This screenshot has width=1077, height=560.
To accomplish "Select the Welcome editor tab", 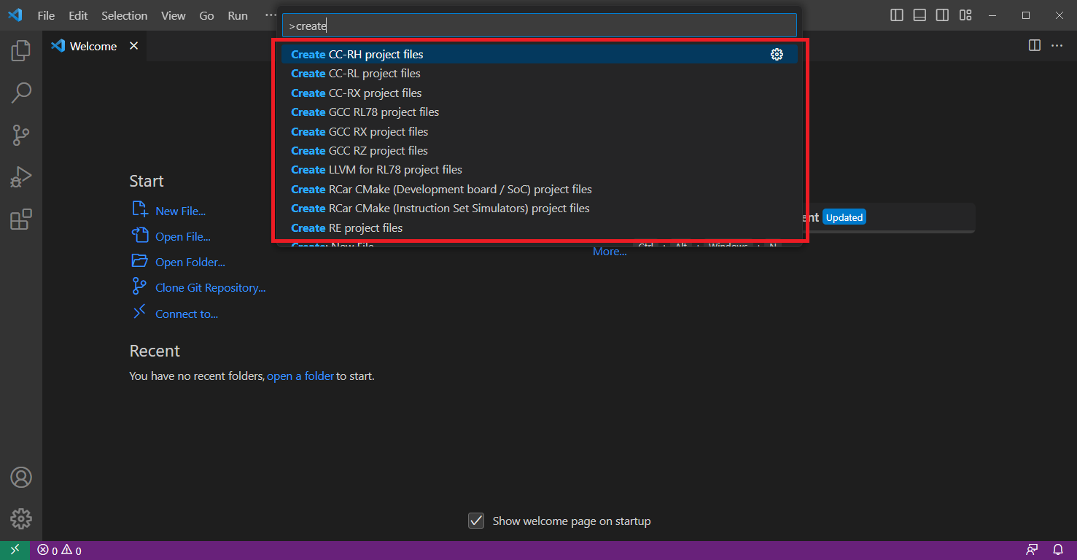I will click(x=95, y=46).
